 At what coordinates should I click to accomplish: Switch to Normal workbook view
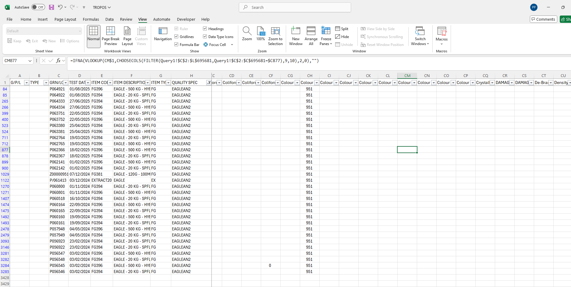coord(94,36)
